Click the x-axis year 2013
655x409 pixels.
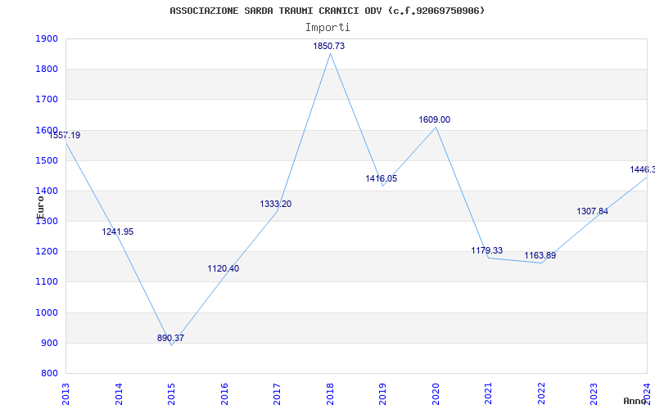65,394
